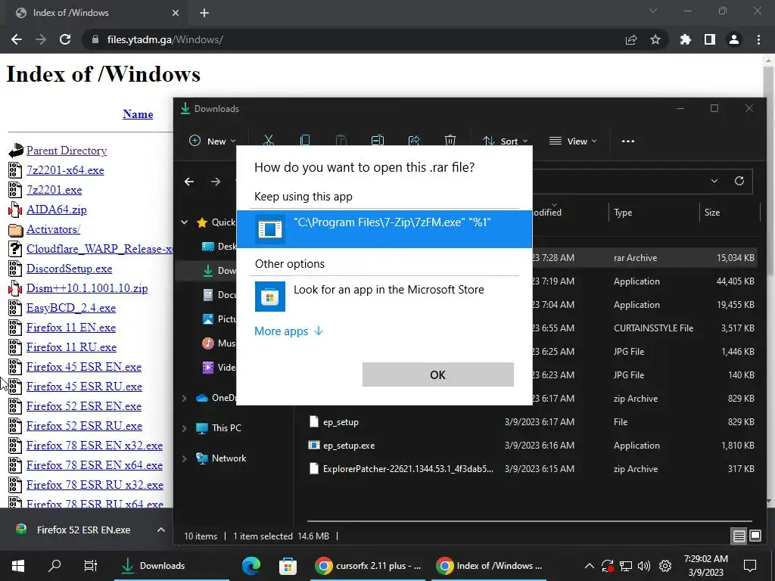Image resolution: width=775 pixels, height=581 pixels.
Task: Download 7z2201-x64.exe link
Action: 65,170
